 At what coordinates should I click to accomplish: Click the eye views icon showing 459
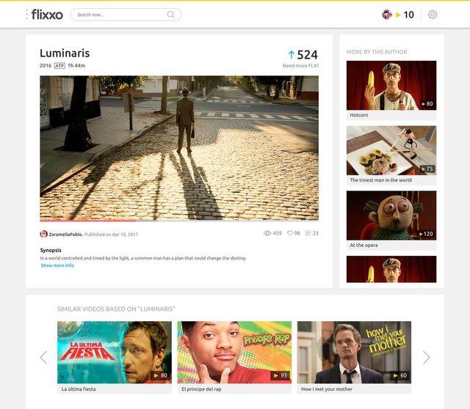[267, 233]
